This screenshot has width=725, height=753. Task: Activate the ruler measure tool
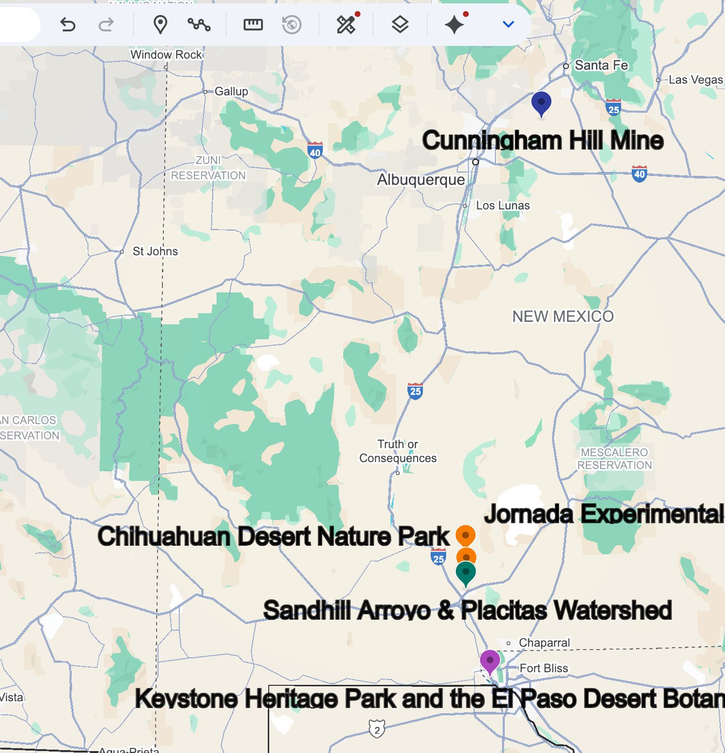pos(253,24)
